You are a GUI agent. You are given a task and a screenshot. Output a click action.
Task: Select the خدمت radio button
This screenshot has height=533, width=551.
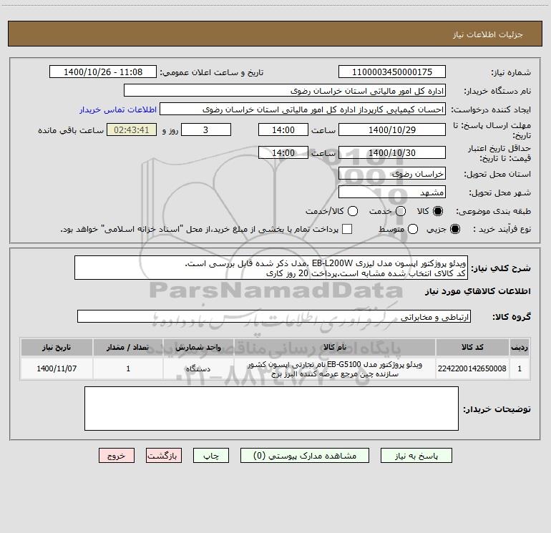[x=401, y=211]
